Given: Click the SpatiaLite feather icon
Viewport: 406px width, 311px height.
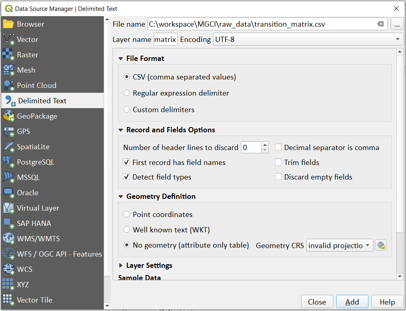Looking at the screenshot, I should pos(8,147).
